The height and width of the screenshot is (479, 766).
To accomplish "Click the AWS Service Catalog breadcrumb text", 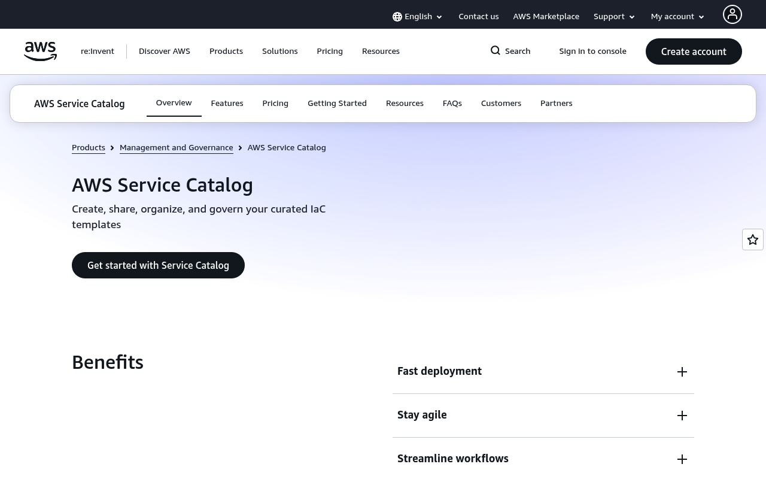I will point(287,148).
